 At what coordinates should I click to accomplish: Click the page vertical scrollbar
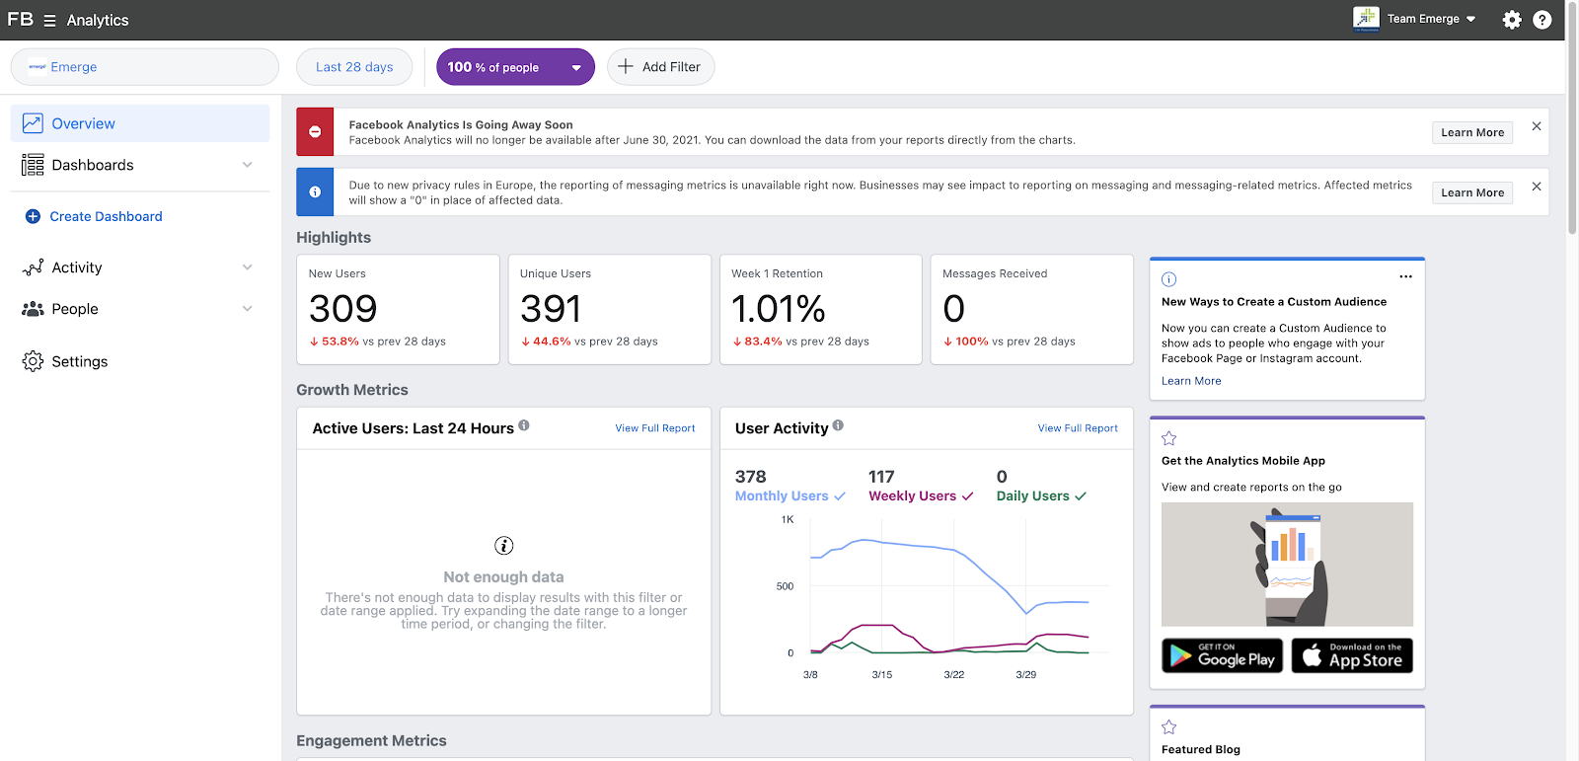point(1572,118)
